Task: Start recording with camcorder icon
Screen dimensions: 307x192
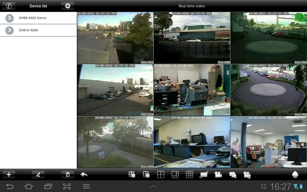Action: coord(218,175)
